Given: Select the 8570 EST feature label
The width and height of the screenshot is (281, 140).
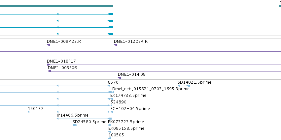Looking at the screenshot, I should coord(113,82).
